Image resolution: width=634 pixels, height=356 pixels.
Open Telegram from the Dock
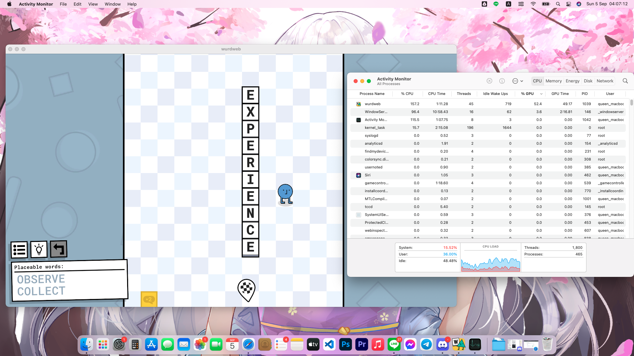click(x=426, y=345)
